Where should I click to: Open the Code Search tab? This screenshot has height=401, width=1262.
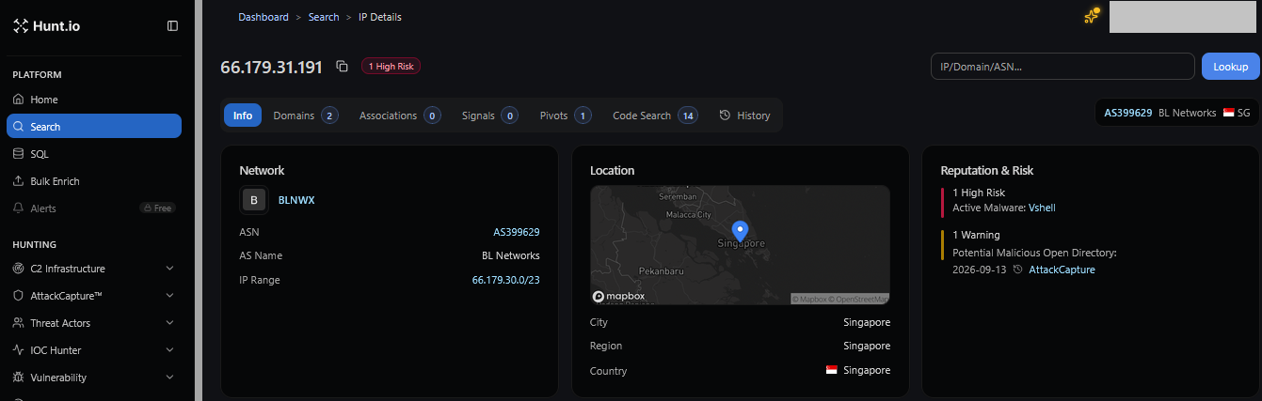tap(655, 116)
